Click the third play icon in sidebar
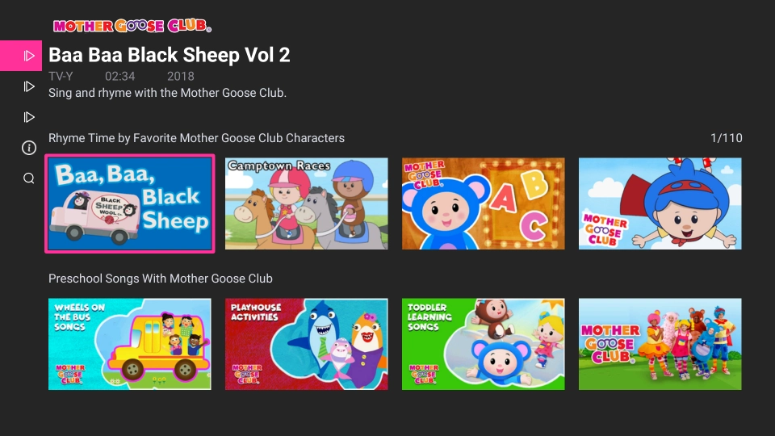The width and height of the screenshot is (775, 436). click(29, 117)
